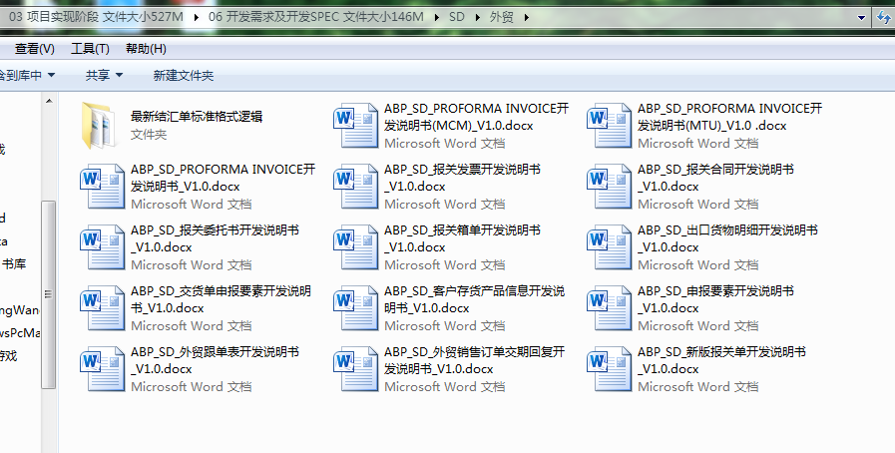
Task: Select Word icon for PROFORMA INVOICE (MTU) document
Action: pyautogui.click(x=610, y=125)
